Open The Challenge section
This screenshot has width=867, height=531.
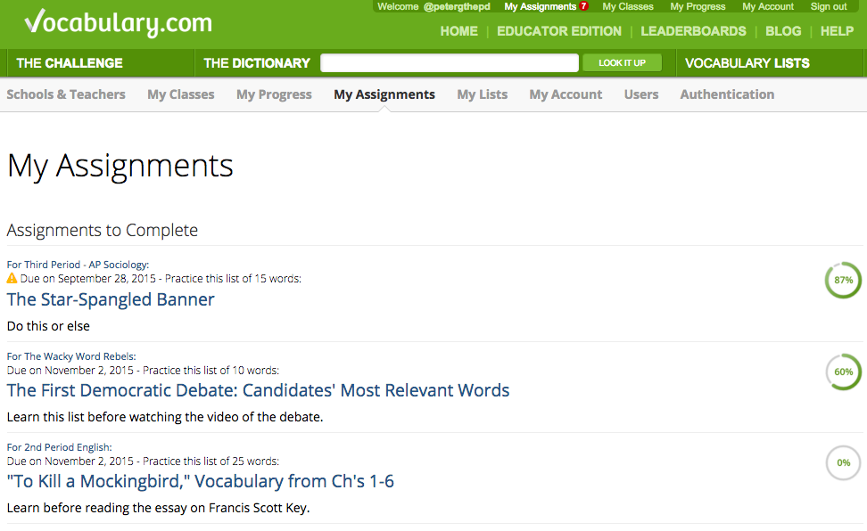(x=70, y=63)
